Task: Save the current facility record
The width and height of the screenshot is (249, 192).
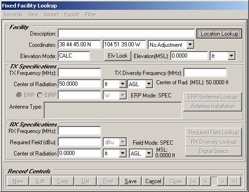Action: click(130, 181)
